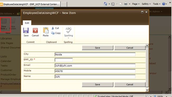Expand the toolbar overflow chevron
Screen dimensions: 172x97
[170, 2]
